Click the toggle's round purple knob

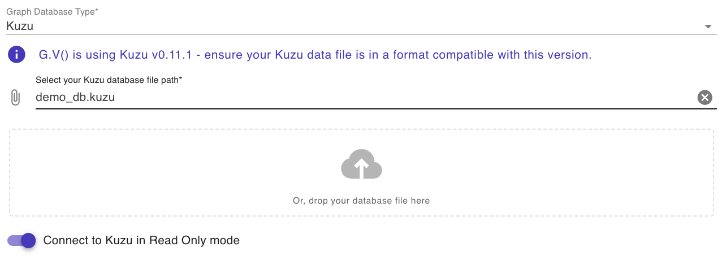(x=28, y=241)
